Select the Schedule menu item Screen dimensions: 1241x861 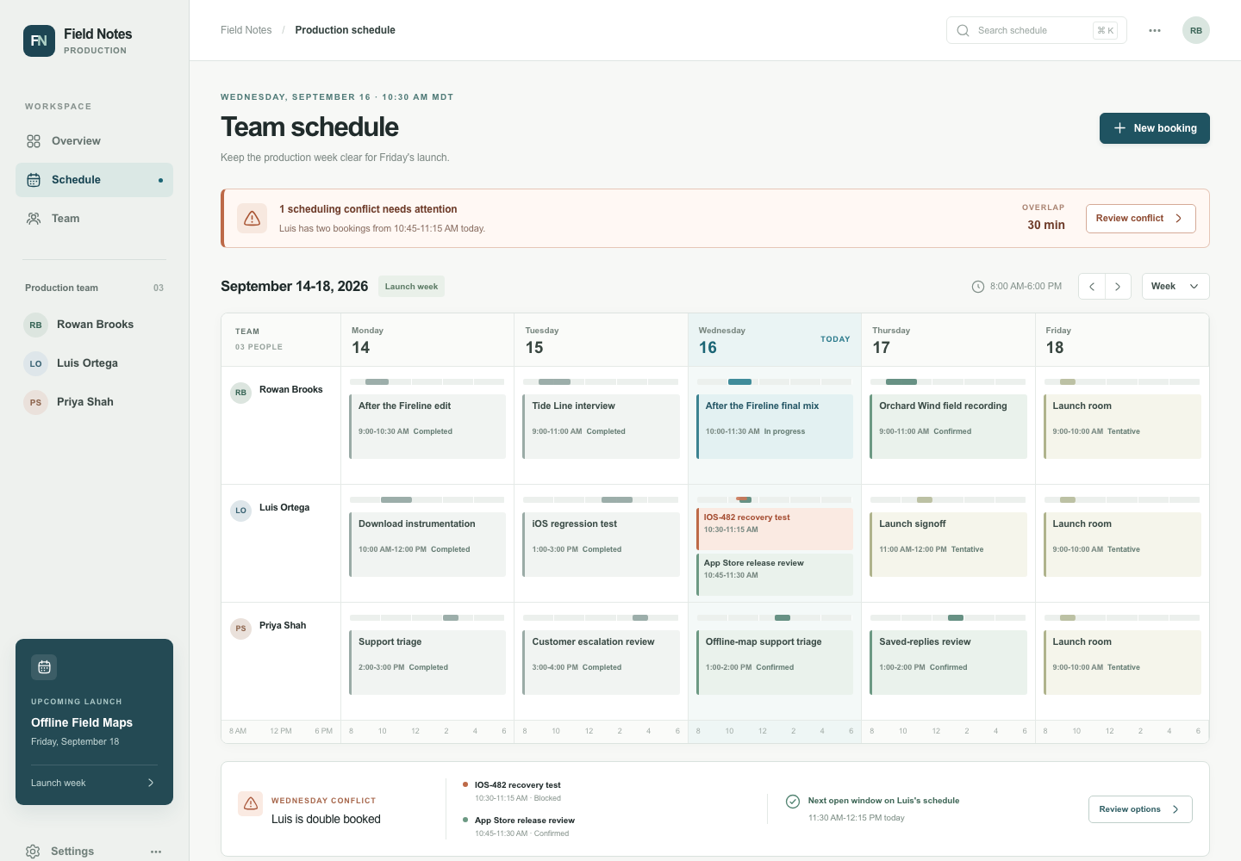(94, 180)
